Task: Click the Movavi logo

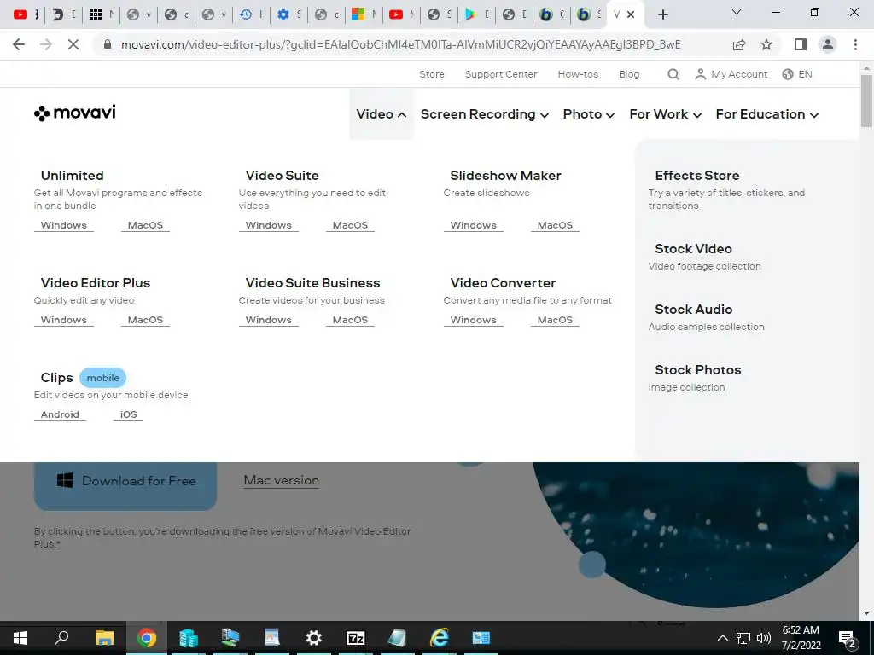Action: point(75,113)
